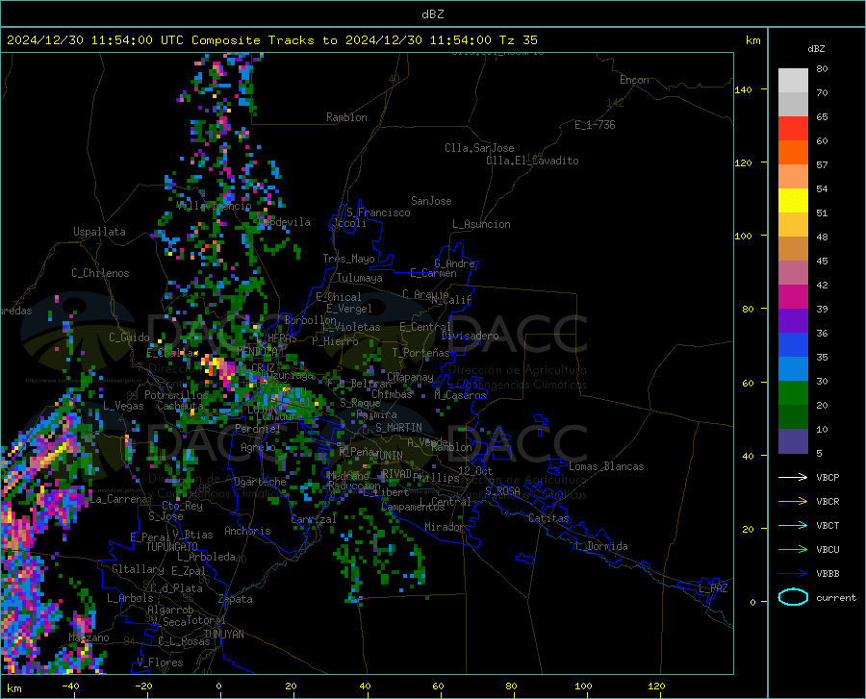
Task: Click the 140 km mark on vertical axis
Action: 743,89
